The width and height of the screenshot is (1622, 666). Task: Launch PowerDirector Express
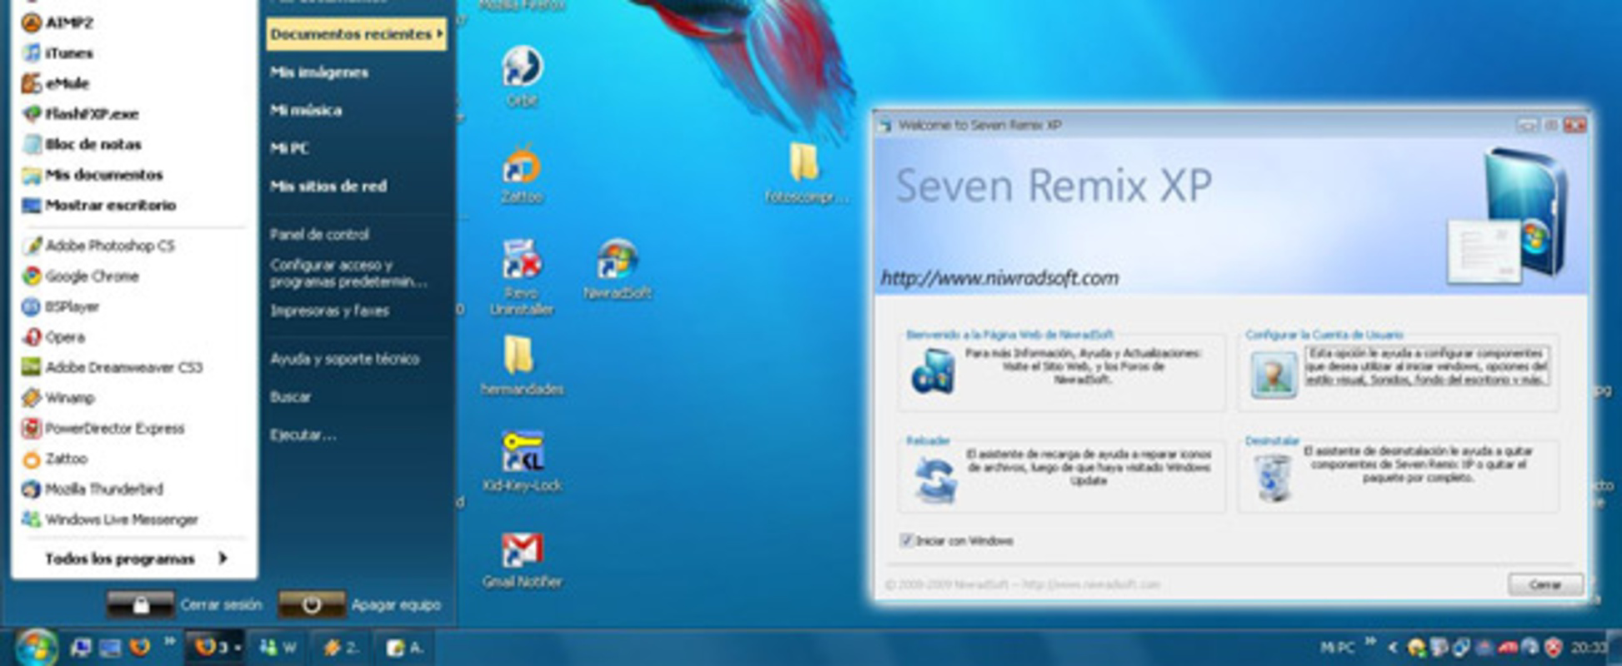click(103, 428)
